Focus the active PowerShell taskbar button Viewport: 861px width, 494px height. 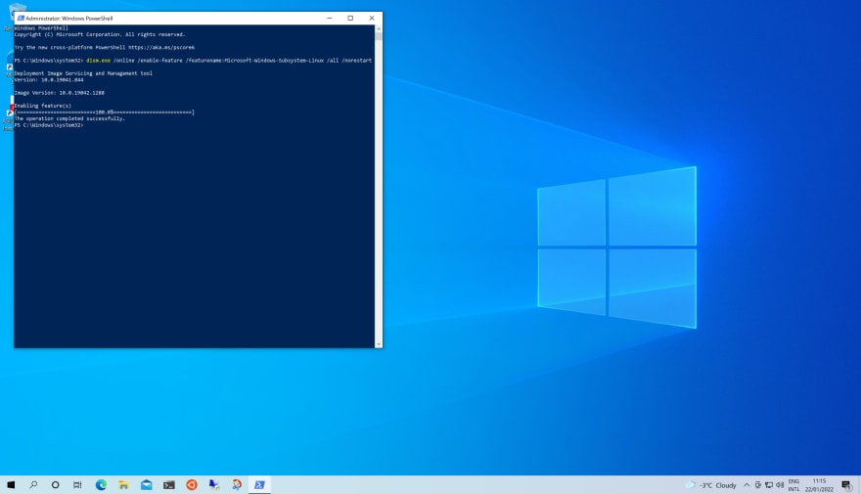[x=259, y=484]
